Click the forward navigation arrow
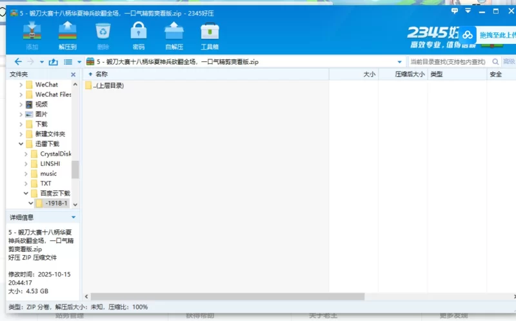516x321 pixels. pyautogui.click(x=30, y=61)
